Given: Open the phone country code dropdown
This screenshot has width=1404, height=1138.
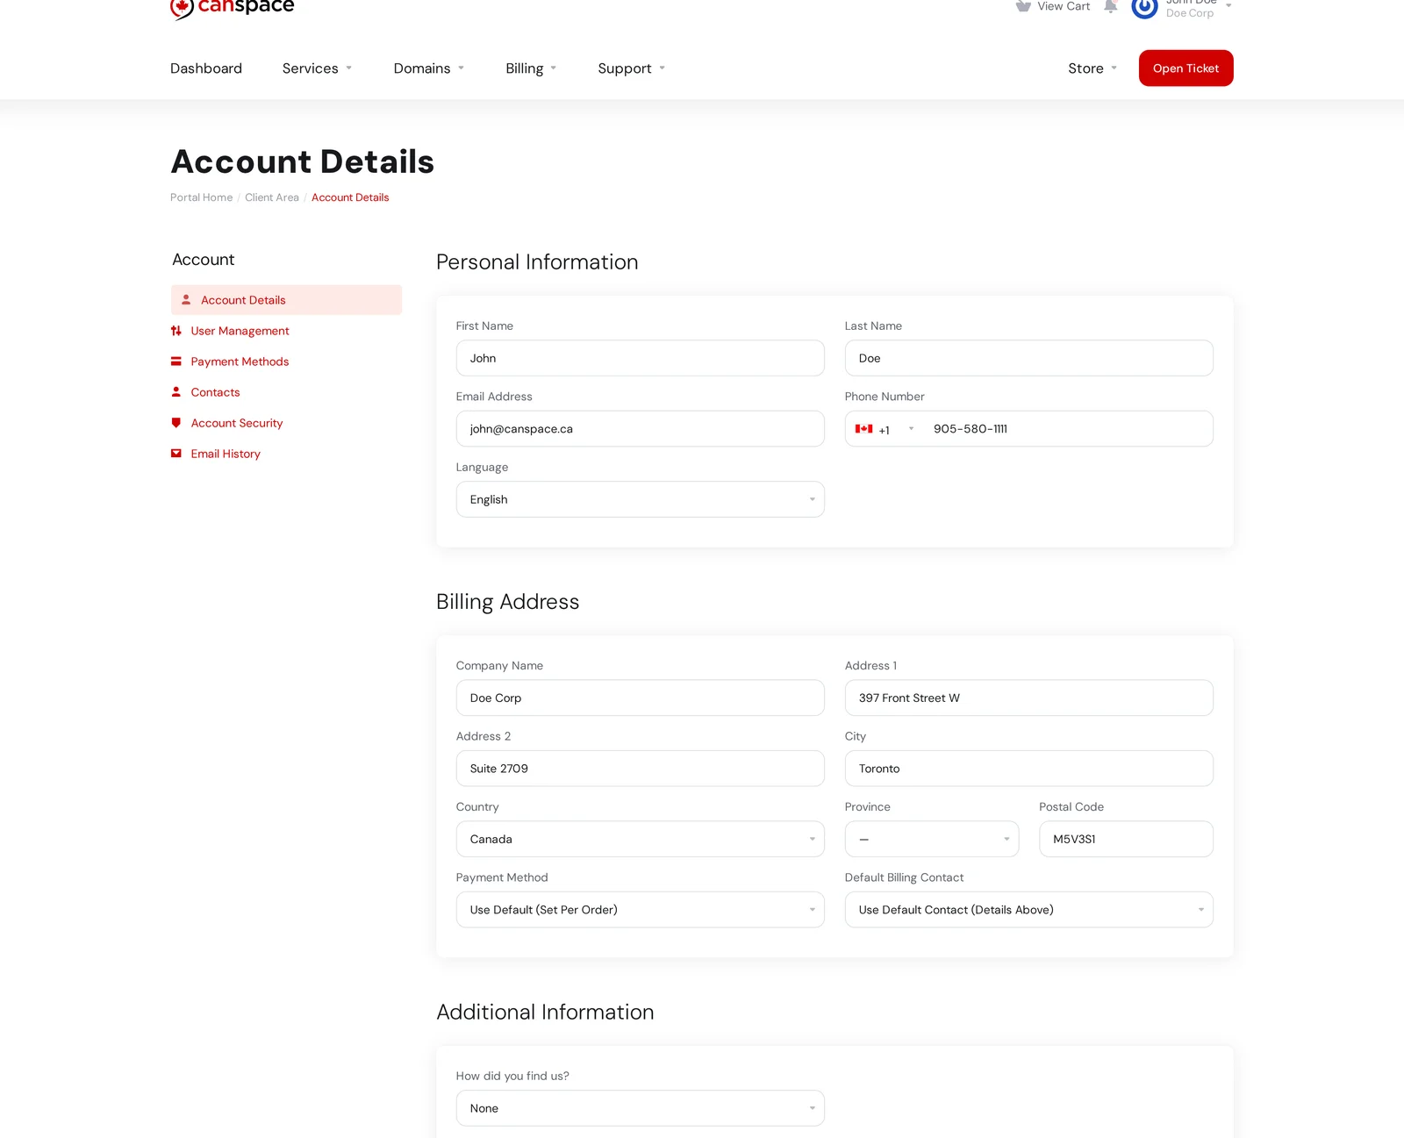Looking at the screenshot, I should (x=886, y=429).
